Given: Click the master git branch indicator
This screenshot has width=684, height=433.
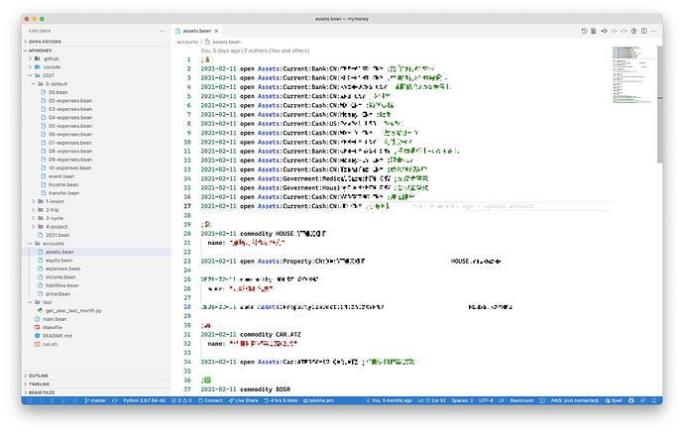Looking at the screenshot, I should coord(95,400).
